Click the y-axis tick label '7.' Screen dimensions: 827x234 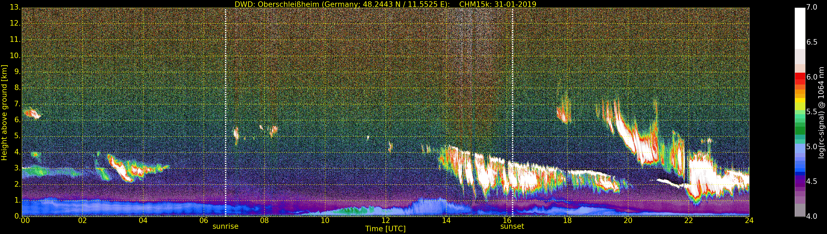17,104
